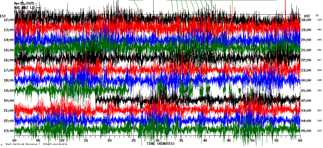Click the 19:00 label in UTC column
The height and width of the screenshot is (148, 323).
[x=306, y=30]
